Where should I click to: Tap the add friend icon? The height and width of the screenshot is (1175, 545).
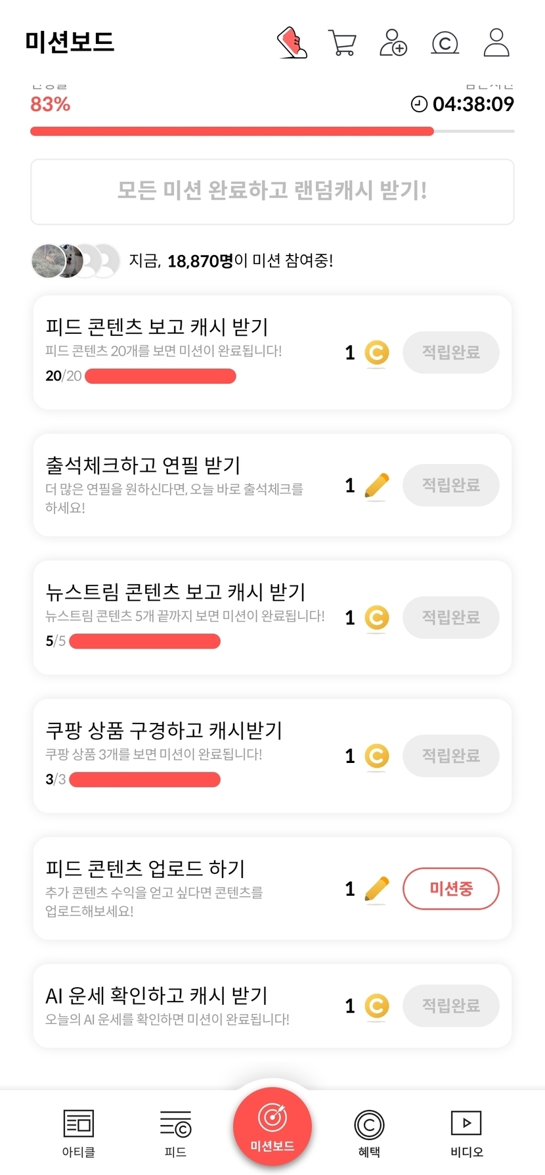[393, 43]
